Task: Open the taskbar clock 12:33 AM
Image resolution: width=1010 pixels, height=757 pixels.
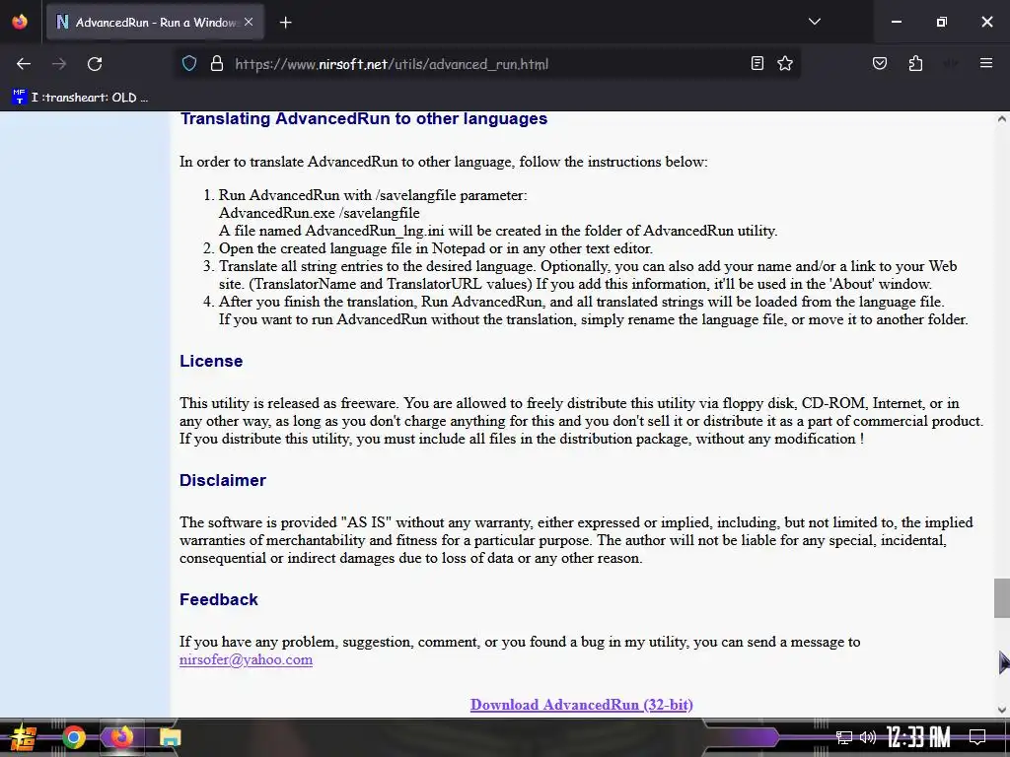Action: pyautogui.click(x=918, y=737)
